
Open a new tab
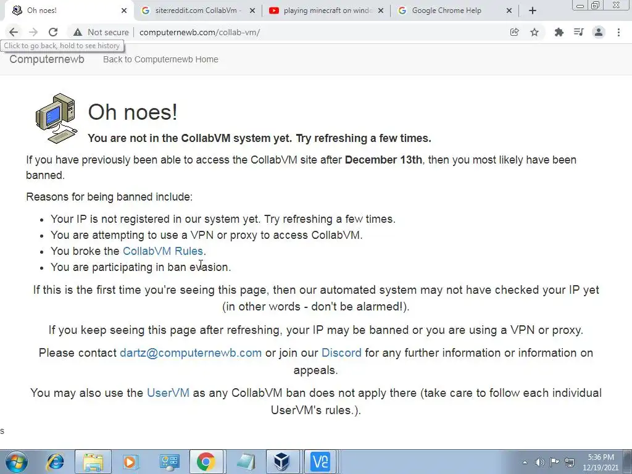(533, 11)
